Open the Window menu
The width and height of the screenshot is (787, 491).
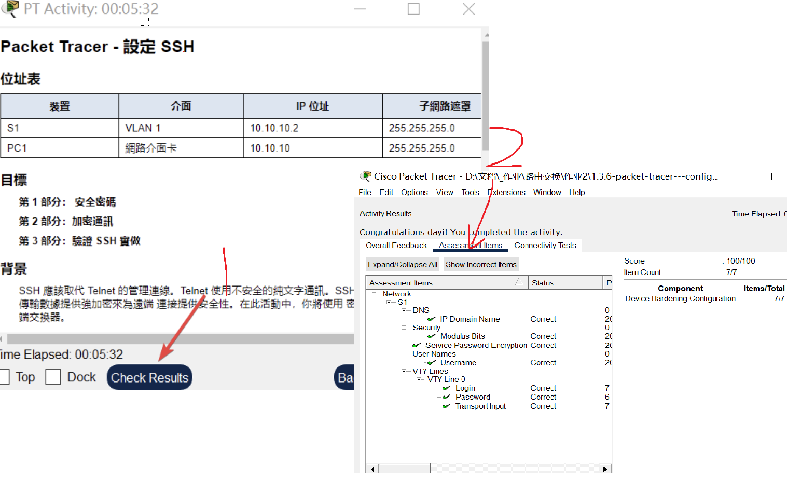[547, 192]
